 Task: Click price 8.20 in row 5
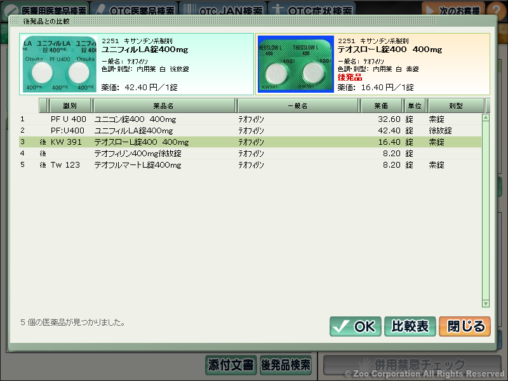(x=392, y=164)
